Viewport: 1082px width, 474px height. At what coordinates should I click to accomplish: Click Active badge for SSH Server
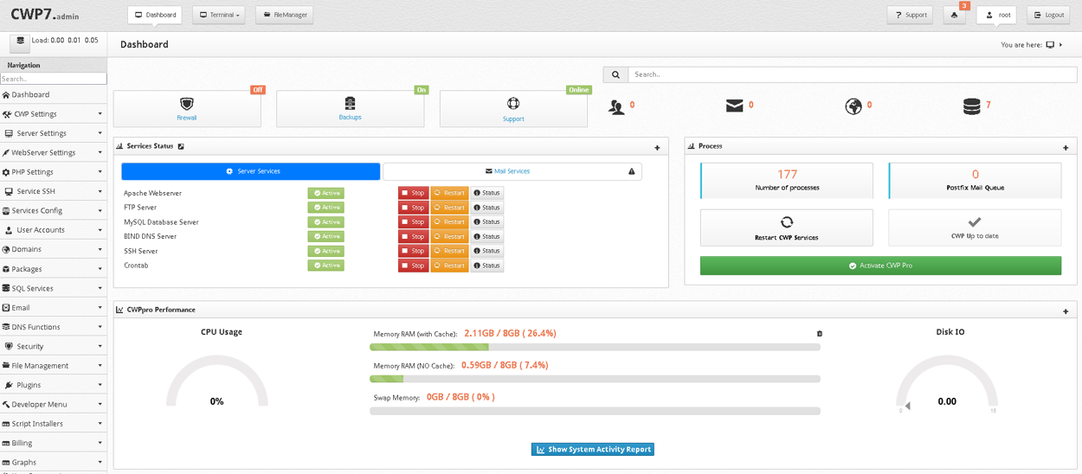[x=326, y=251]
